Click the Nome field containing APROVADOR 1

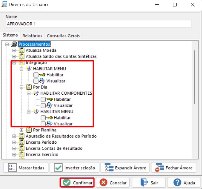(x=99, y=24)
